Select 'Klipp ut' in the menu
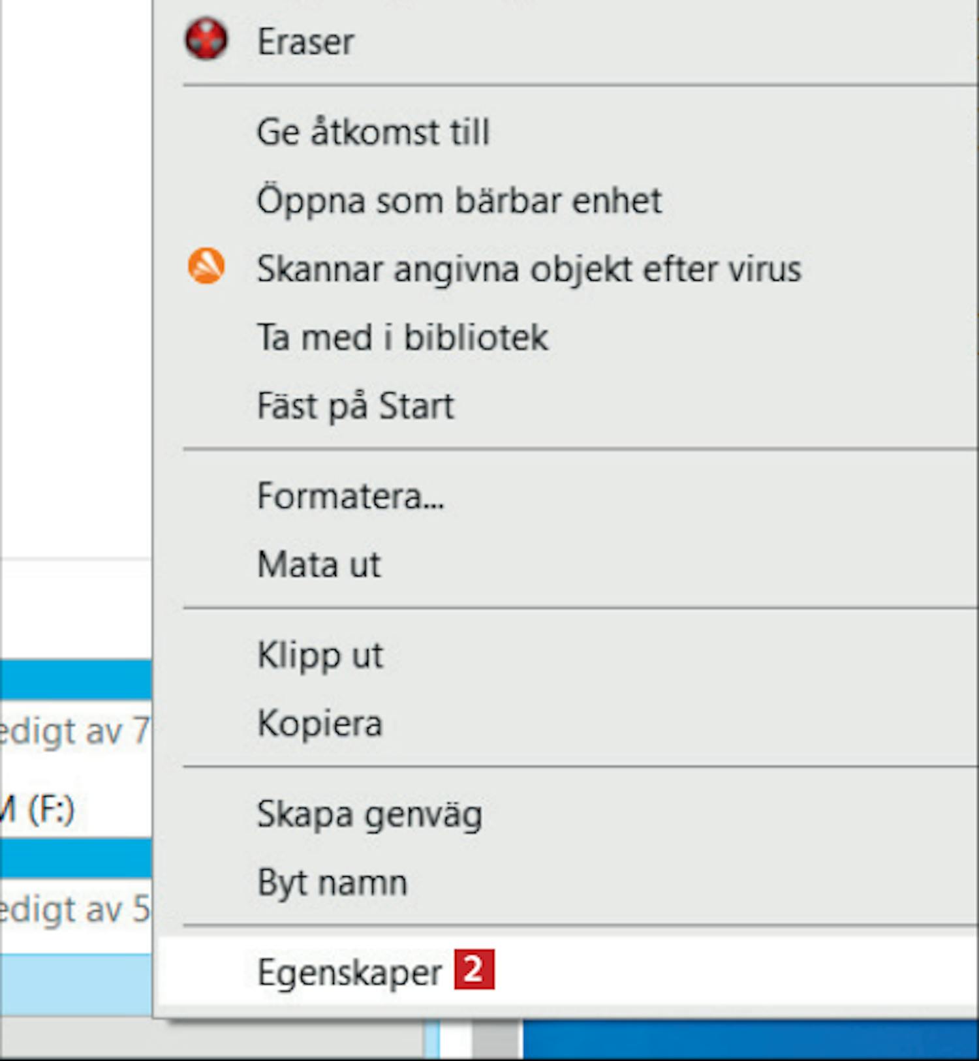Image resolution: width=979 pixels, height=1061 pixels. coord(320,655)
